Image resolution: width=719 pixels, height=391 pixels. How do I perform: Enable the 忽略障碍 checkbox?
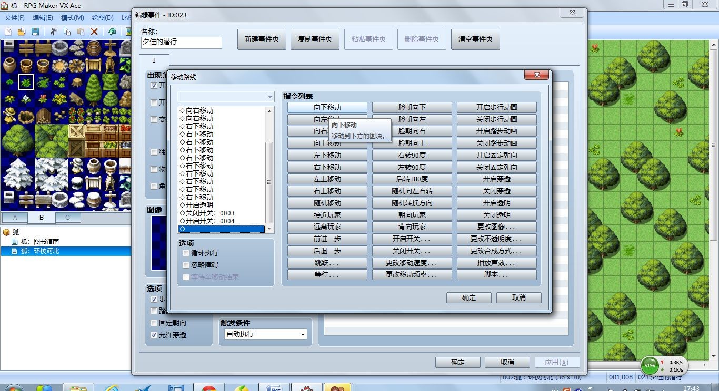pos(186,265)
